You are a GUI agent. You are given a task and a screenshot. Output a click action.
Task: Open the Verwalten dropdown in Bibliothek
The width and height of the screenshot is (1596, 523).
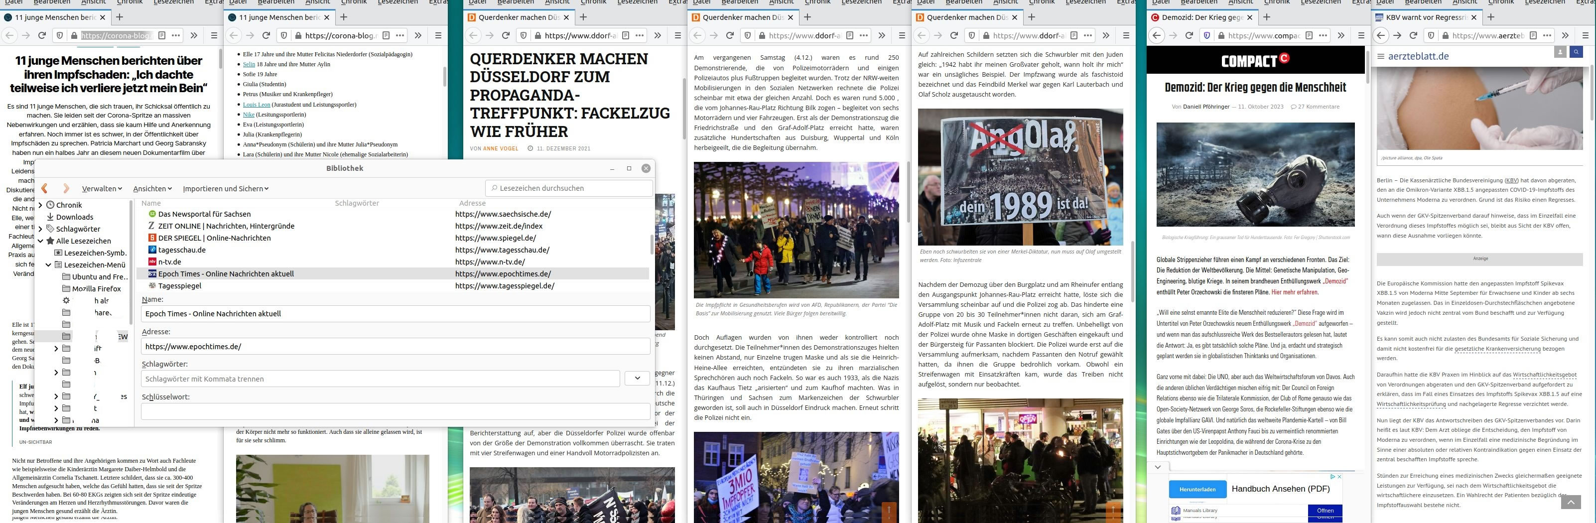(x=102, y=188)
